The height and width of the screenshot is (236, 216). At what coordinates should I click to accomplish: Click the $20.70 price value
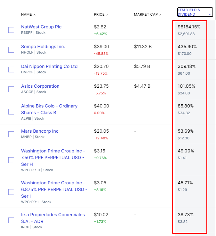point(101,66)
